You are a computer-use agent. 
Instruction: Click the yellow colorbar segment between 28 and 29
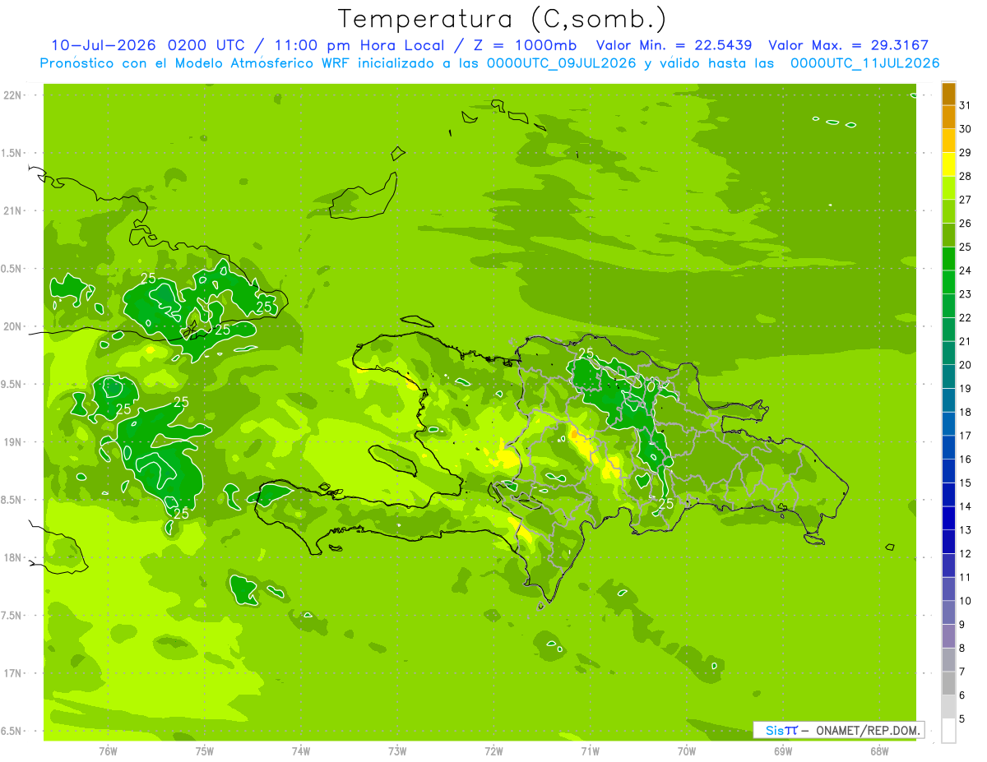pos(948,164)
